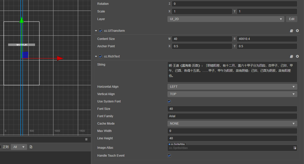
Task: Click the gray label node in scene
Action: pos(22,45)
